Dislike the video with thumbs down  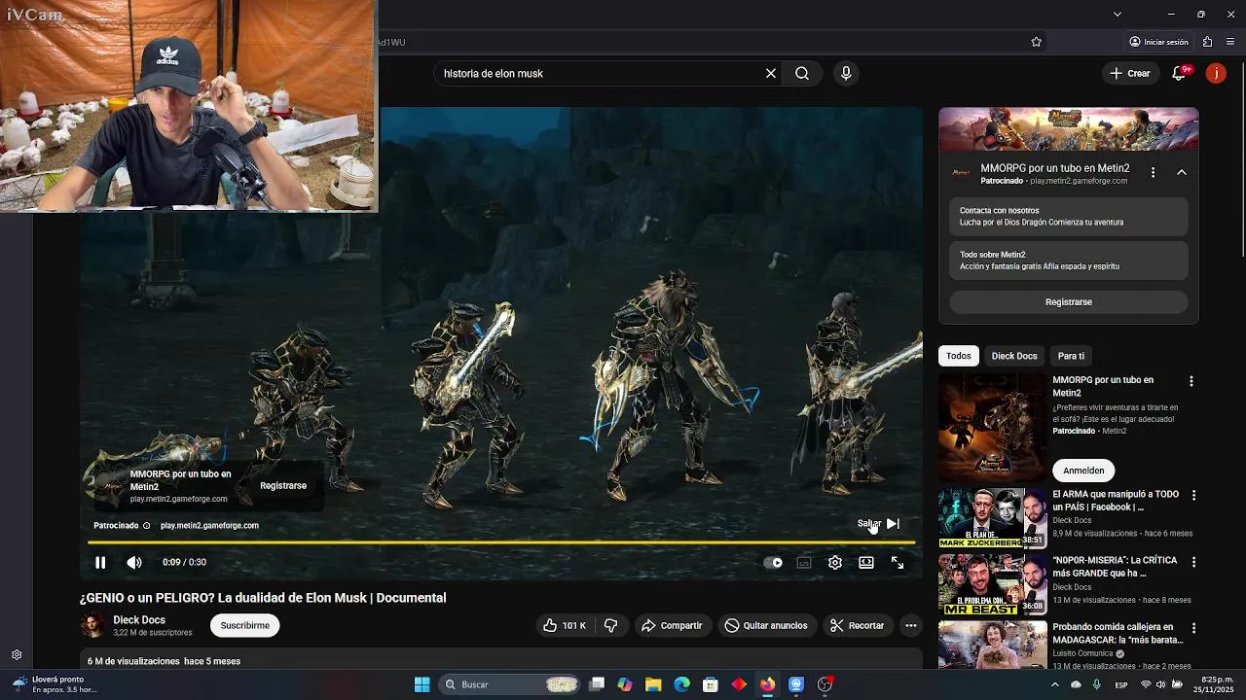pos(611,625)
